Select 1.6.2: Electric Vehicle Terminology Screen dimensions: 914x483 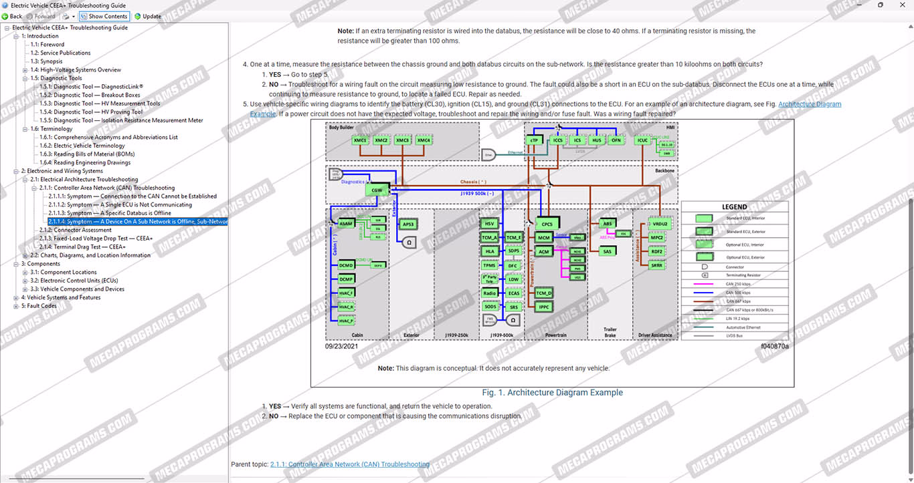82,146
